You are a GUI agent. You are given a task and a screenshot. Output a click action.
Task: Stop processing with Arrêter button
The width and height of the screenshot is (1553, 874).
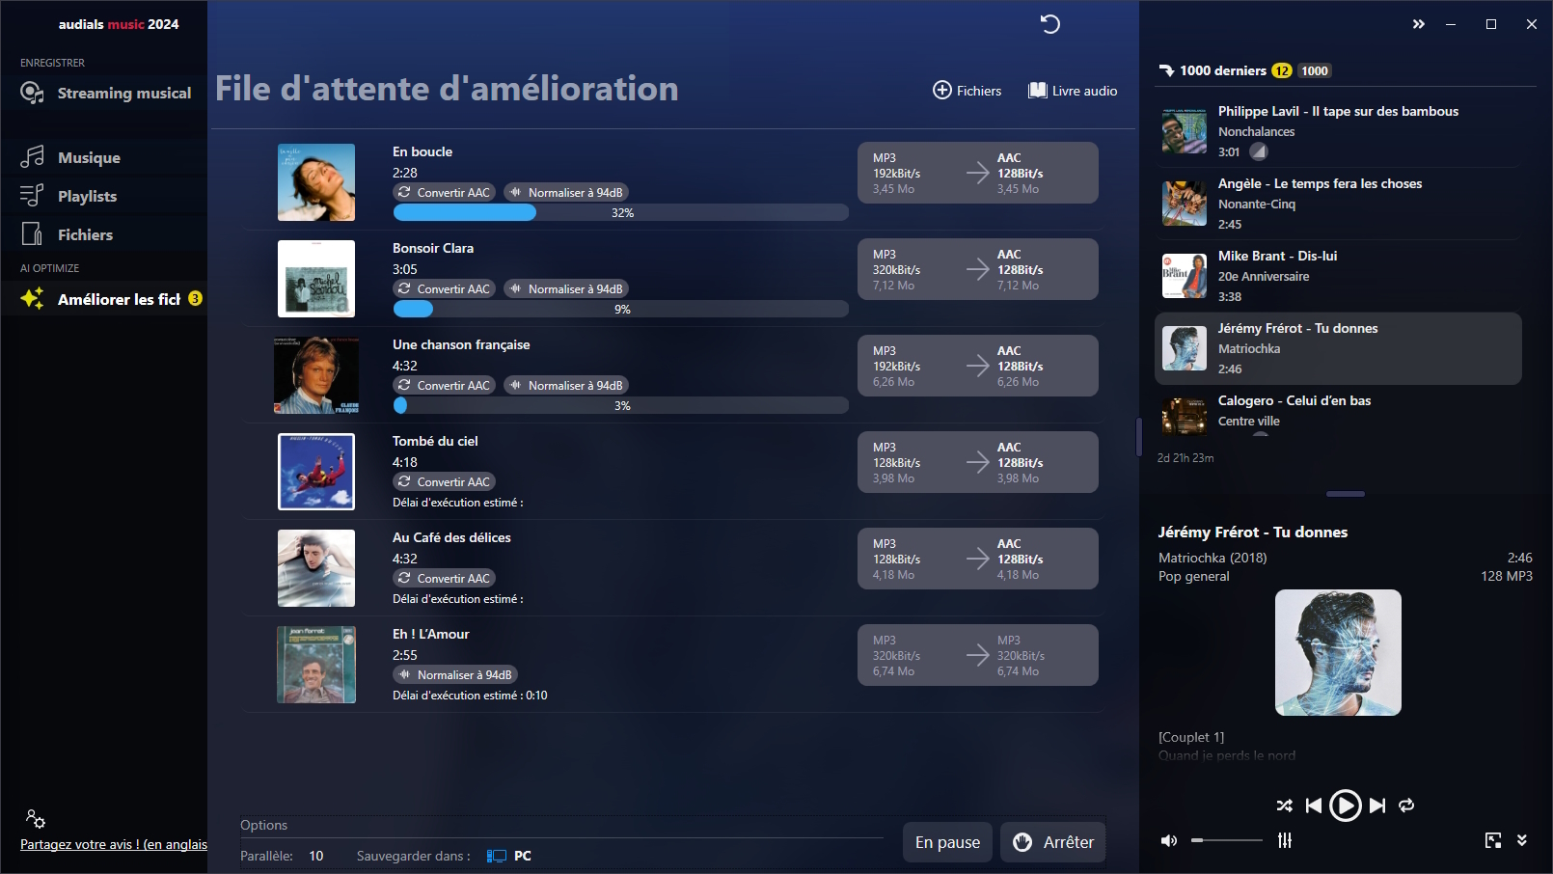tap(1053, 842)
